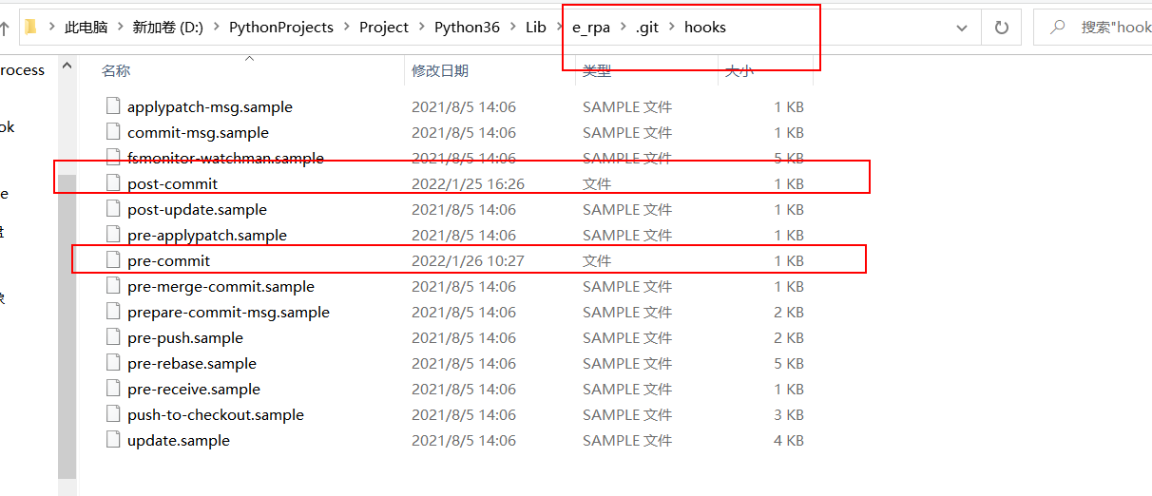Viewport: 1152px width, 496px height.
Task: Click the refresh button in address bar
Action: [1001, 28]
